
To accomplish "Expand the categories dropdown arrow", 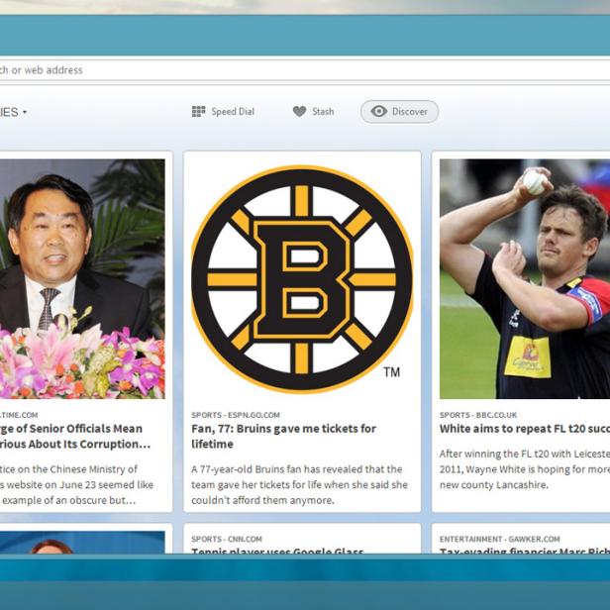I will coord(25,113).
